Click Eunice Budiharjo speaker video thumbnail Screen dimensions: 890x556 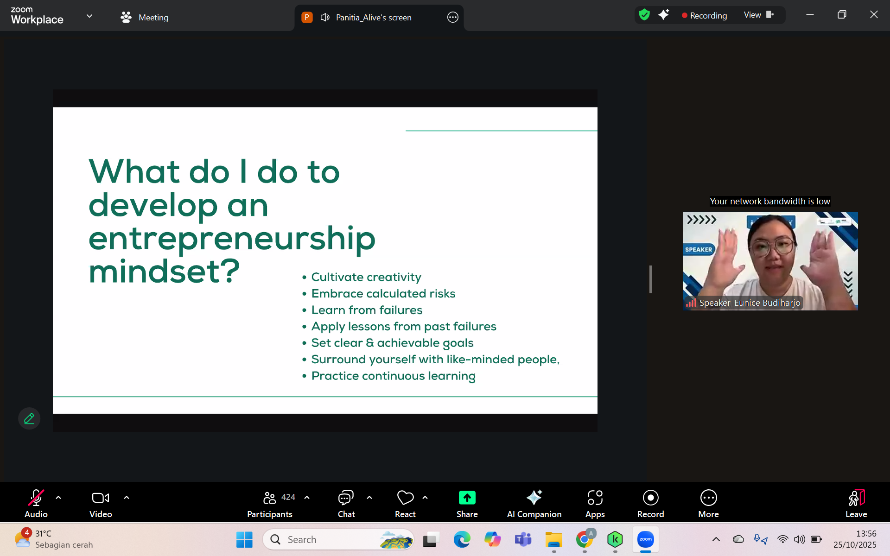(770, 260)
